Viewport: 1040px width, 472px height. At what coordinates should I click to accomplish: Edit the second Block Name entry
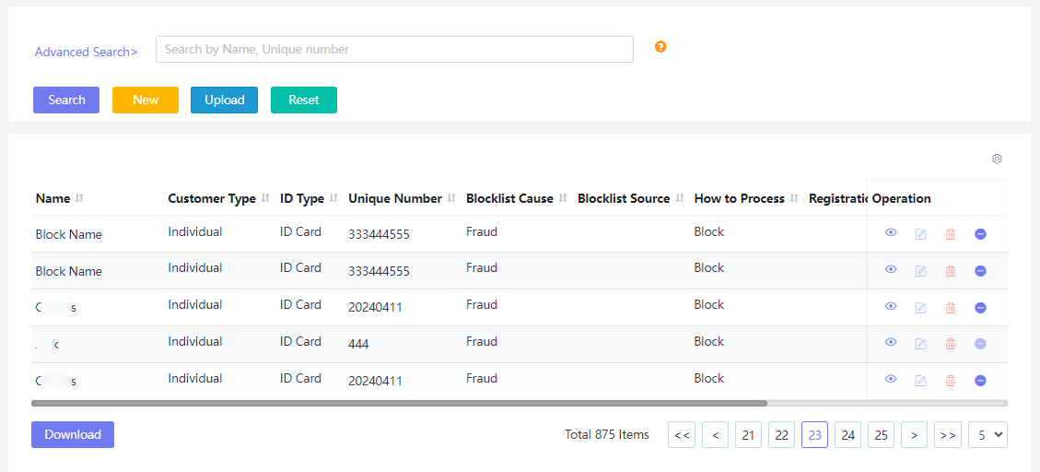(920, 270)
